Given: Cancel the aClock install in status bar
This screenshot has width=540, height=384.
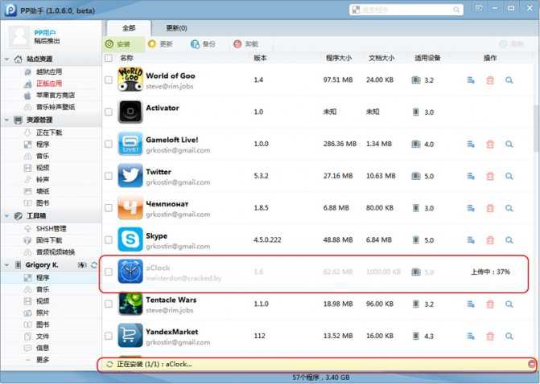Looking at the screenshot, I should 532,364.
